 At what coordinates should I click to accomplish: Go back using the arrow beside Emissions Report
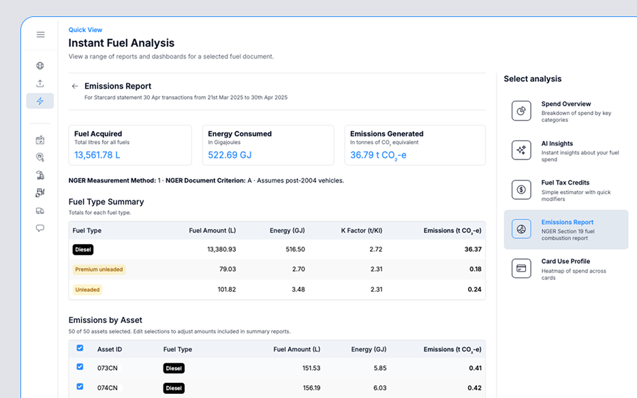(75, 87)
